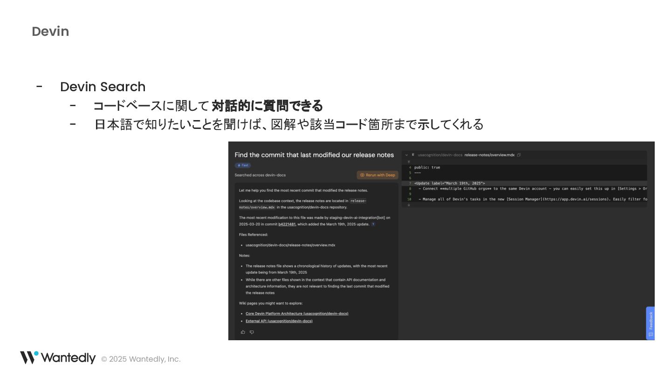Expand code lines below line 10
The width and height of the screenshot is (671, 377).
[409, 205]
